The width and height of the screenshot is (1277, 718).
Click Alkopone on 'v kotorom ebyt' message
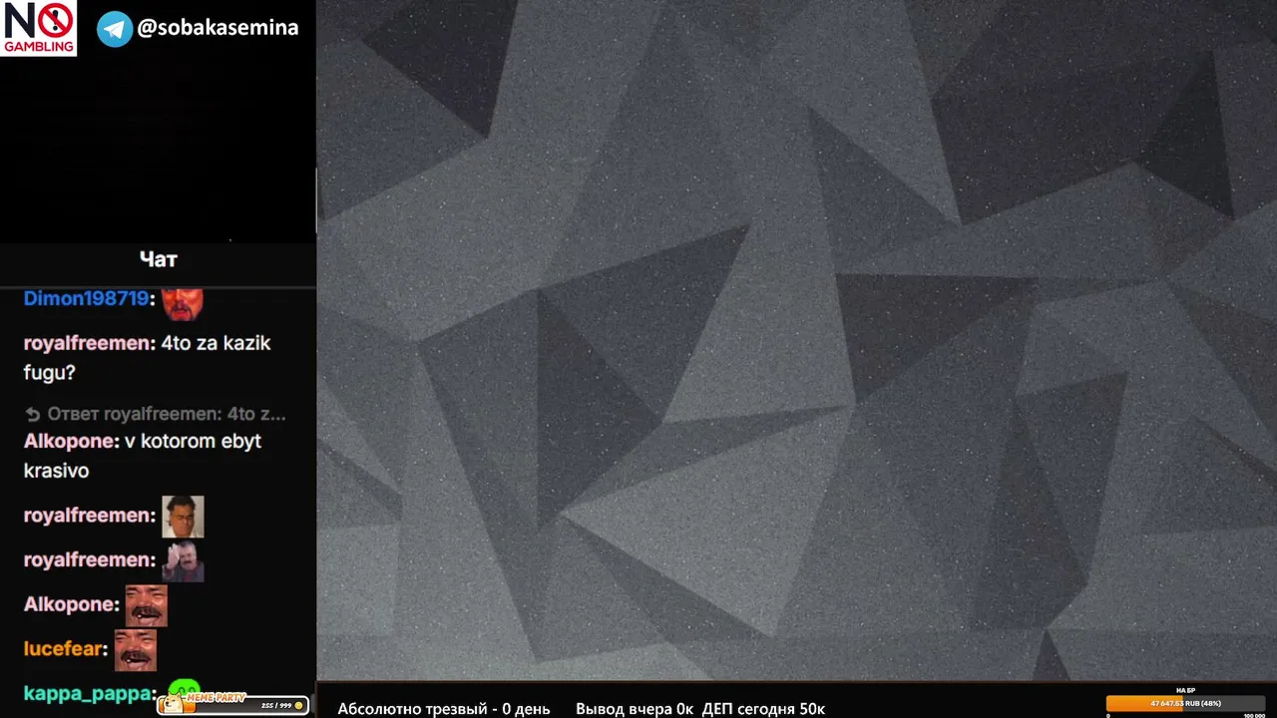[70, 441]
